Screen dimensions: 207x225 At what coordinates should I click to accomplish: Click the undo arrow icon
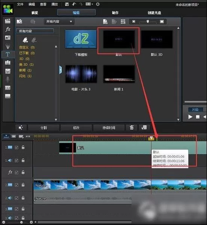(x=74, y=4)
